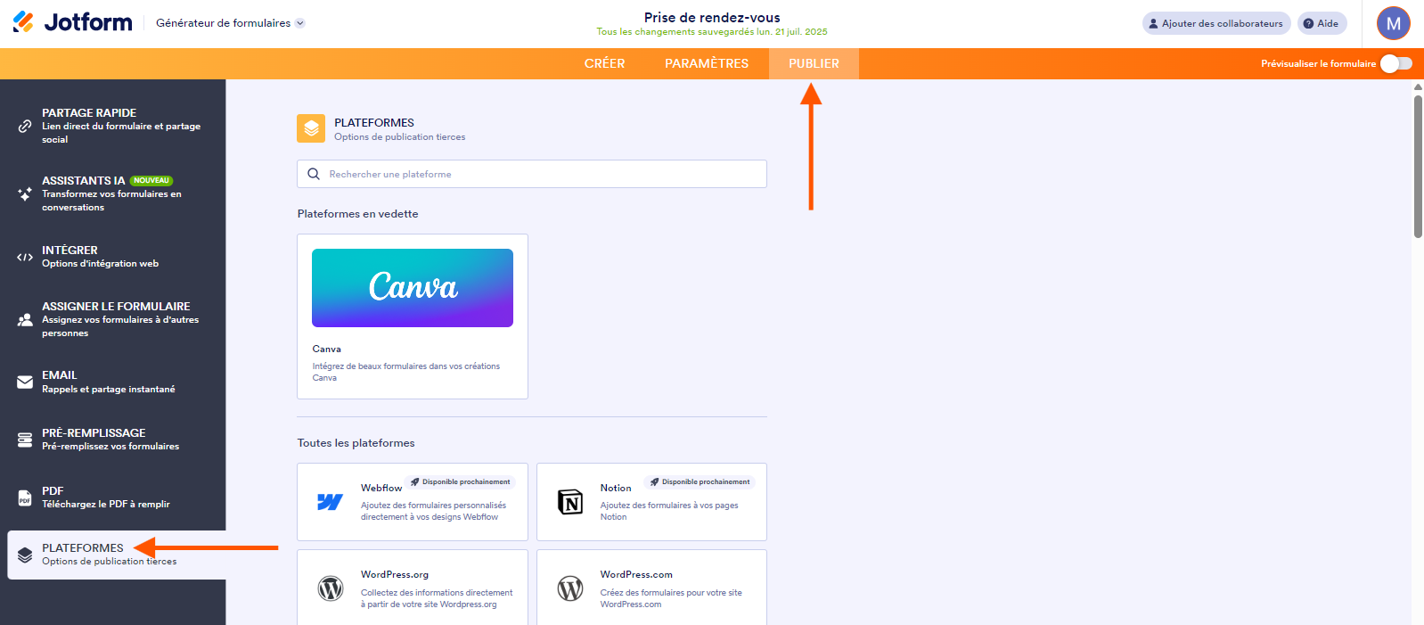The height and width of the screenshot is (625, 1424).
Task: Click the WordPress.com logo icon
Action: click(x=570, y=588)
